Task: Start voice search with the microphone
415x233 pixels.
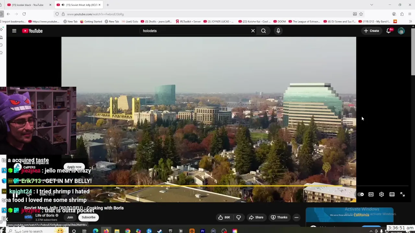Action: (x=278, y=31)
